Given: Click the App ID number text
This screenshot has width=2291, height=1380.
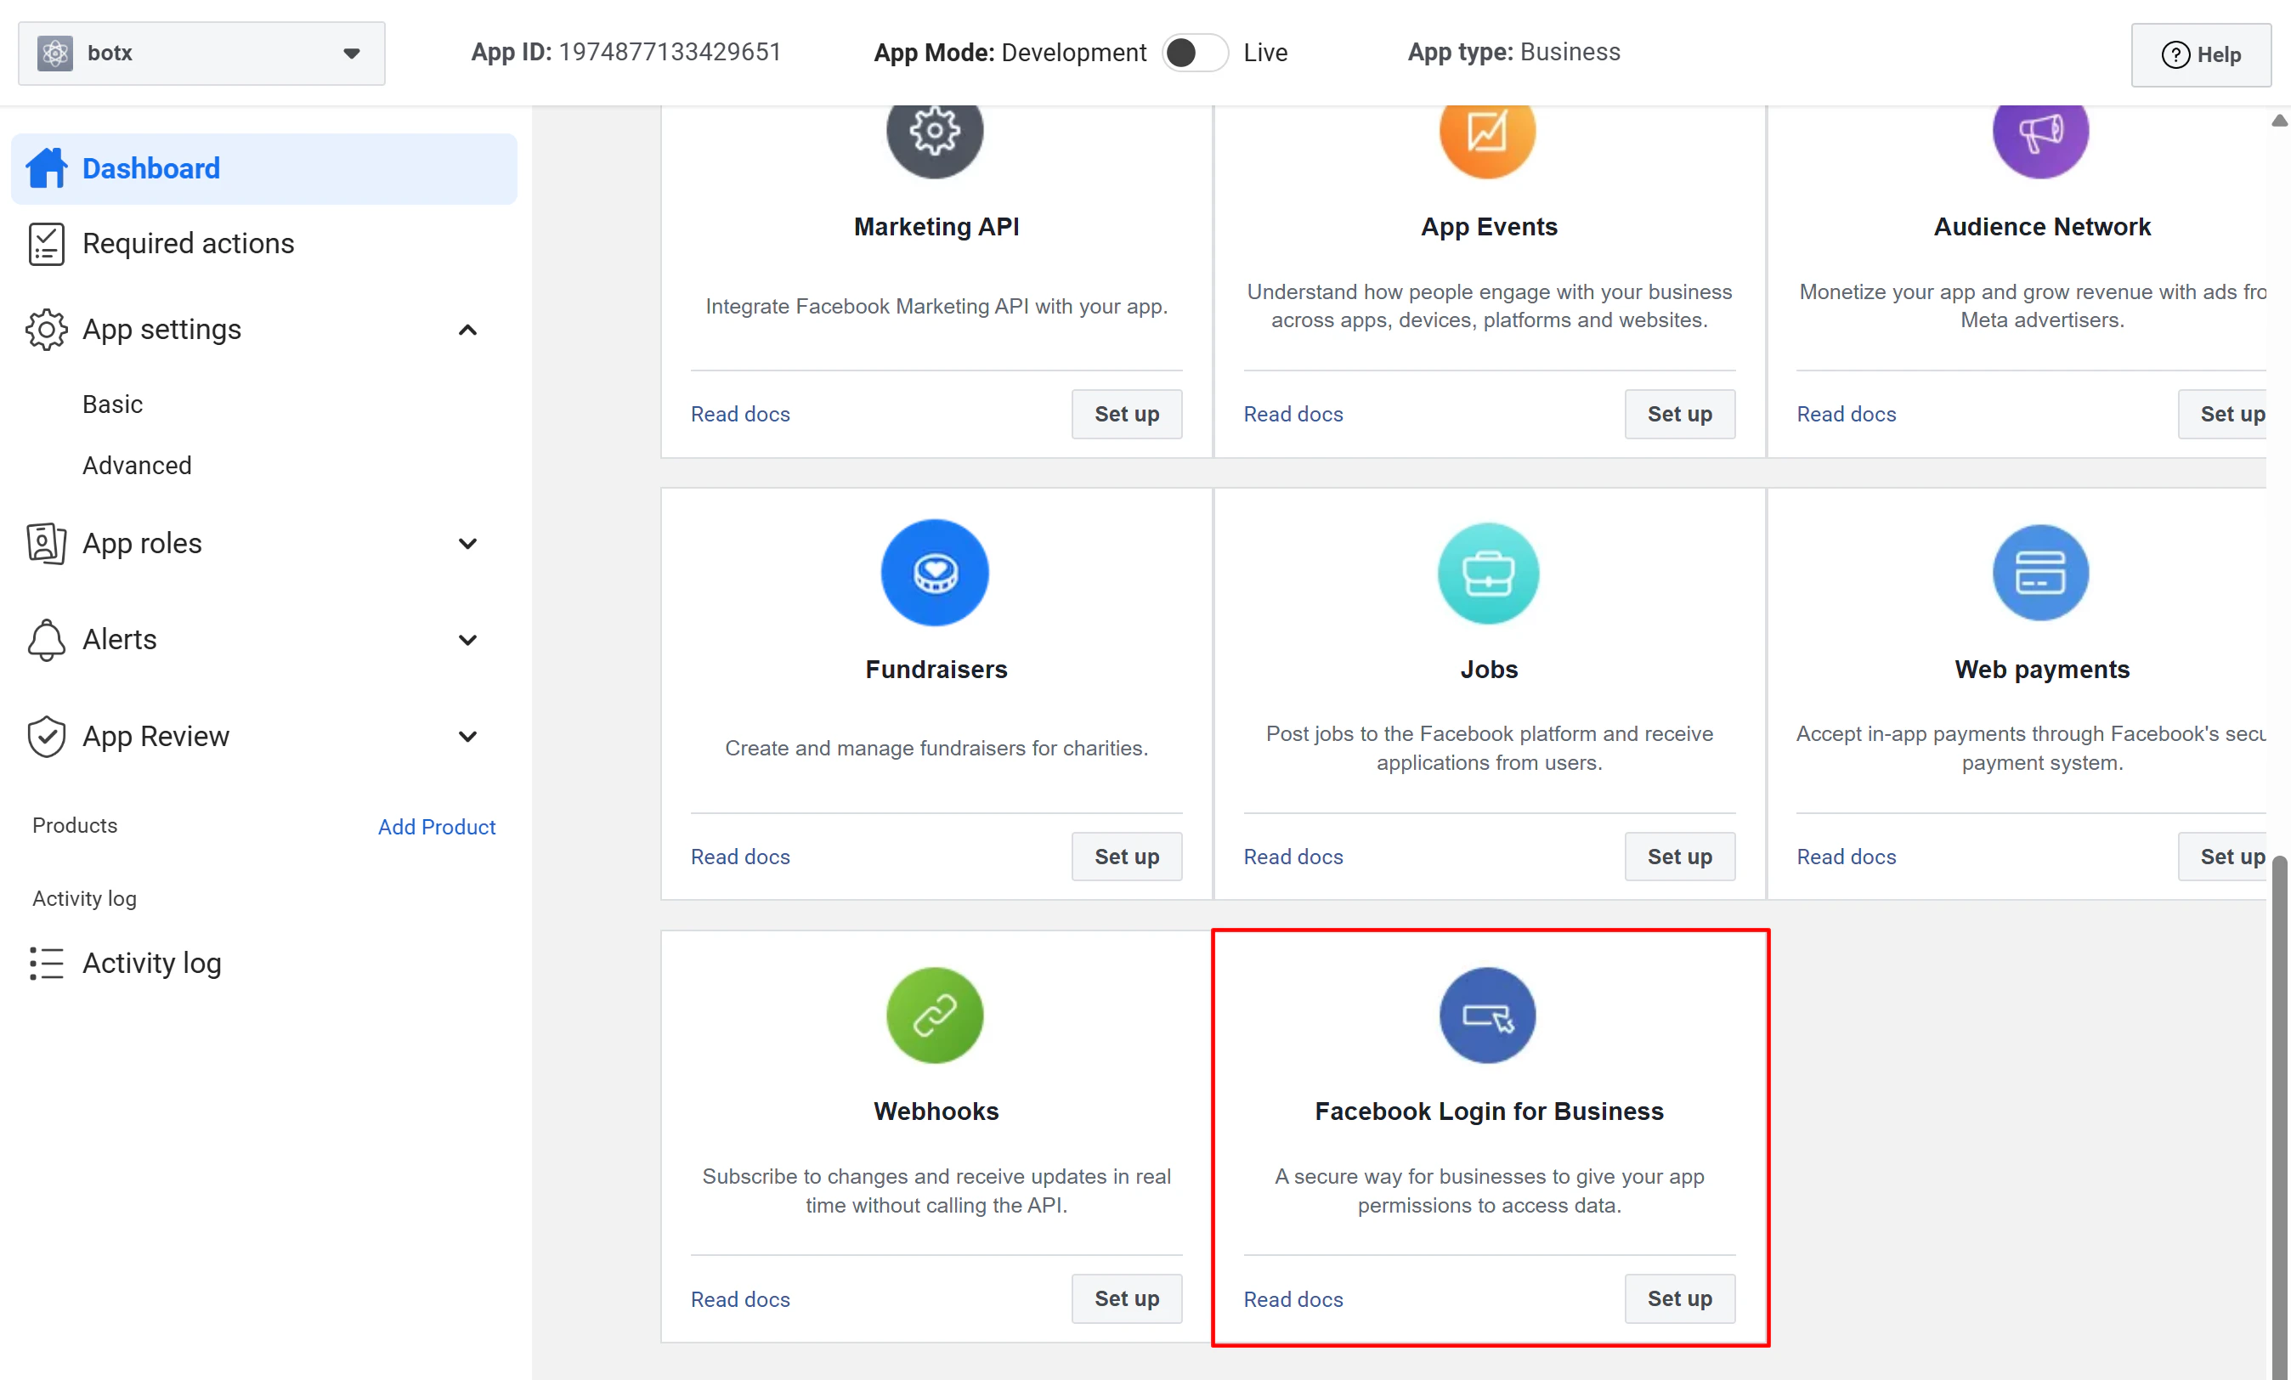Looking at the screenshot, I should (670, 52).
